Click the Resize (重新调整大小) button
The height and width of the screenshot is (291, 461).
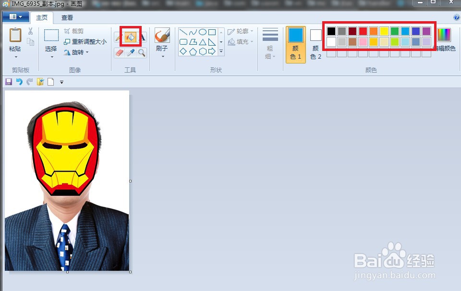85,42
